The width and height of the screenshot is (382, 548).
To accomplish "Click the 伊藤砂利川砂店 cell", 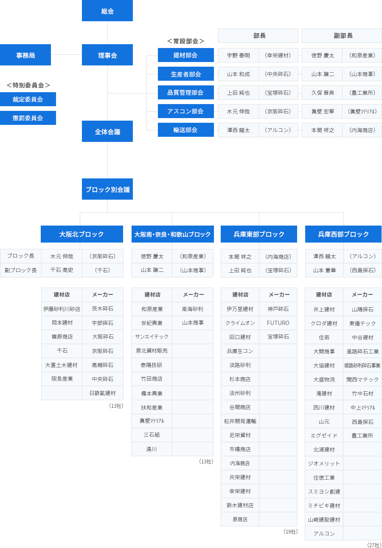I will point(62,309).
